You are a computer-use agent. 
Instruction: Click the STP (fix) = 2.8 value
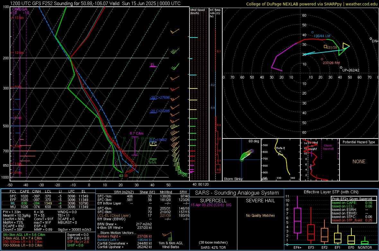(78, 242)
